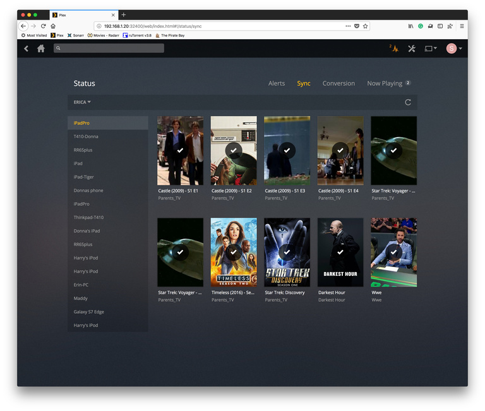Open Castle (2009) - S1 E2 thumbnail
The width and height of the screenshot is (485, 411).
click(x=234, y=151)
